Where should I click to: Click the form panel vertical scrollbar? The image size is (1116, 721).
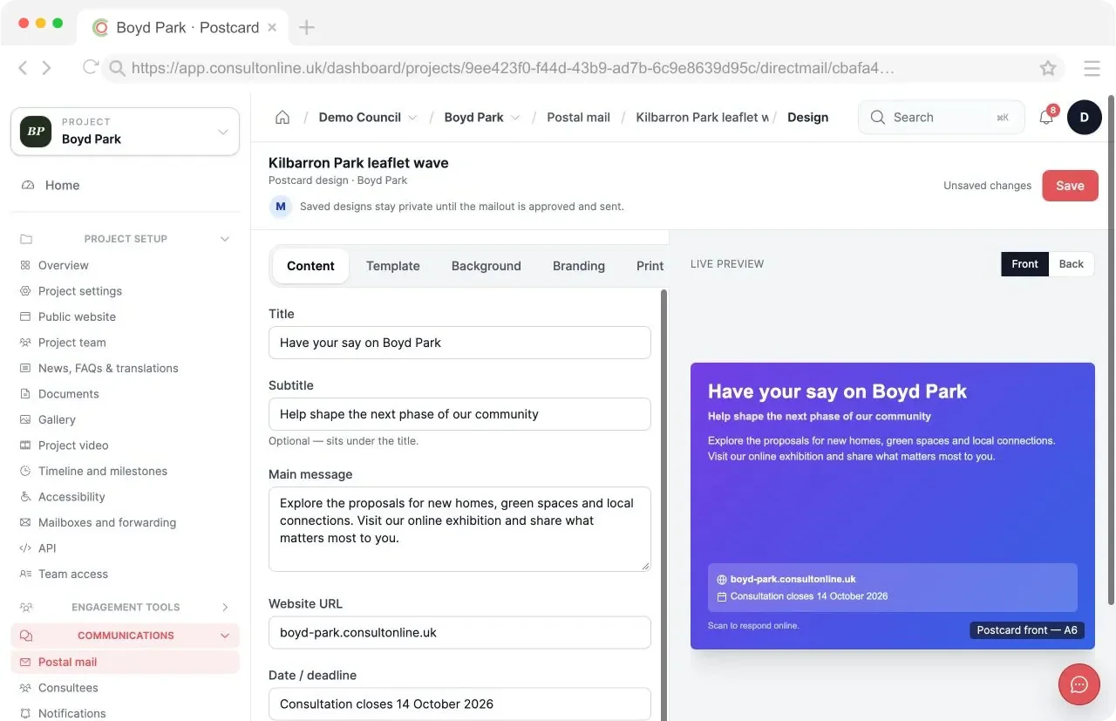click(664, 506)
